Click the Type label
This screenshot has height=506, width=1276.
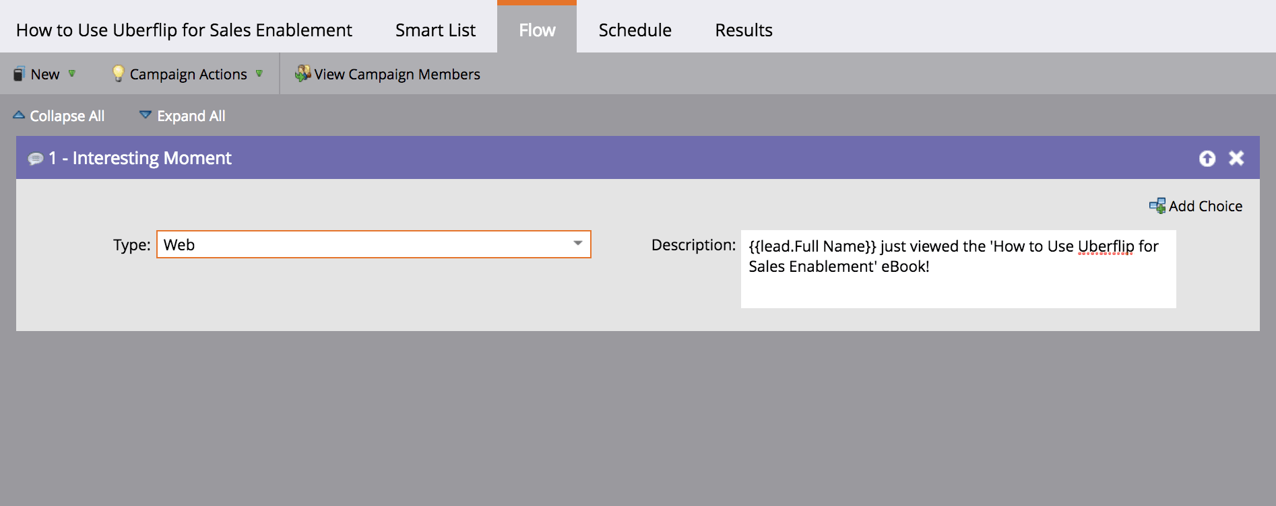(132, 245)
